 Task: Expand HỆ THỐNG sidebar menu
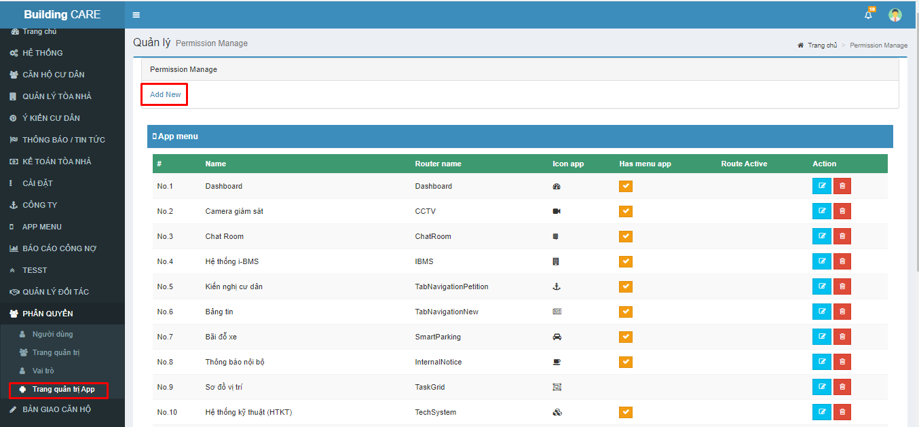click(62, 53)
